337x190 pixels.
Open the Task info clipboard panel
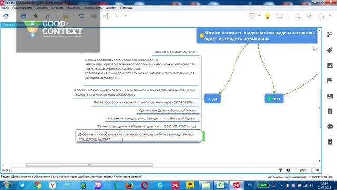click(330, 141)
